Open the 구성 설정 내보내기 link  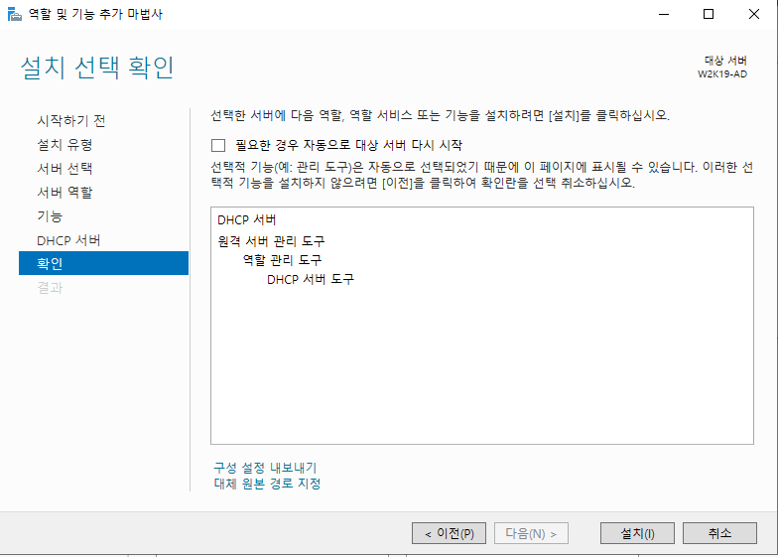[x=265, y=468]
